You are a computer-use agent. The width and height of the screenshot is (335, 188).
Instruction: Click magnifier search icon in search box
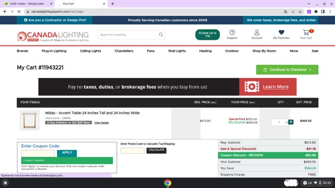[x=161, y=35]
